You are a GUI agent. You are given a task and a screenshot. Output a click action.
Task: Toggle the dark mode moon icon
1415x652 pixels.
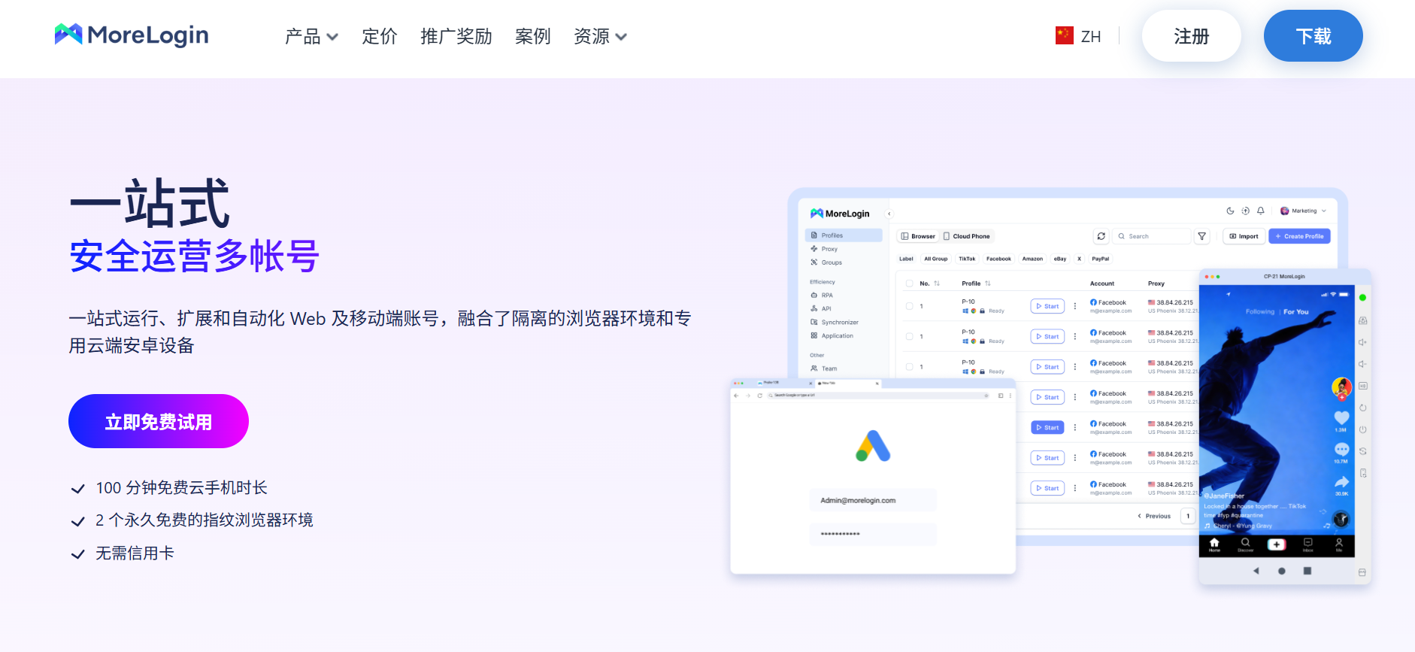tap(1230, 211)
